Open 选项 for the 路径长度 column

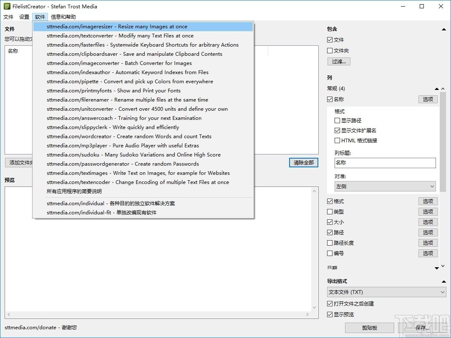428,243
